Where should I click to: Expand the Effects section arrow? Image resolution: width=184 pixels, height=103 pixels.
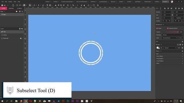point(161,51)
